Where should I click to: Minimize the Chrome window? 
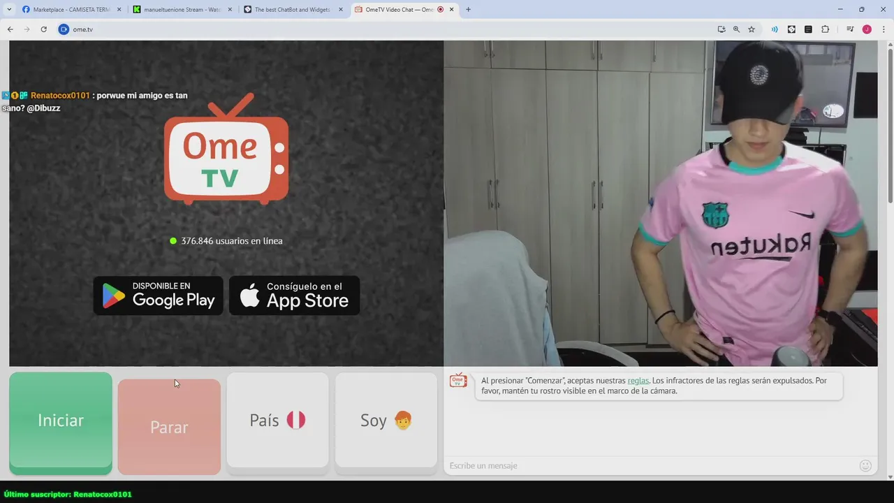point(841,10)
